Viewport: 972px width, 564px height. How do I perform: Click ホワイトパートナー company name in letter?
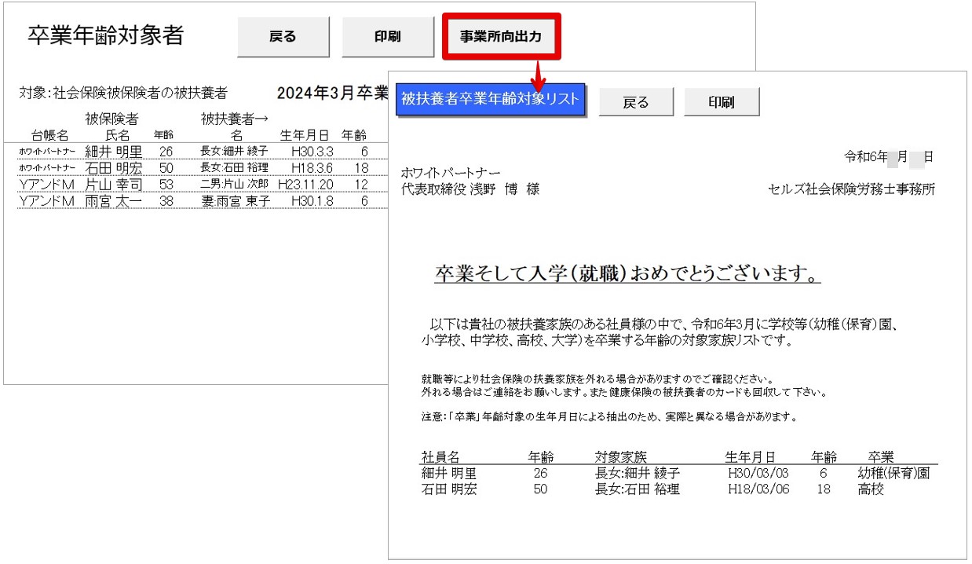pos(451,173)
